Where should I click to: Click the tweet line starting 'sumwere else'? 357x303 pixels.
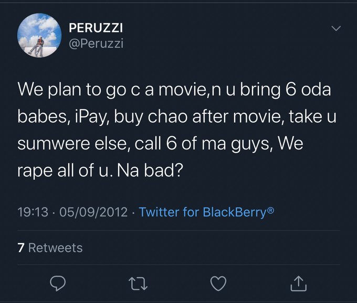tap(160, 143)
